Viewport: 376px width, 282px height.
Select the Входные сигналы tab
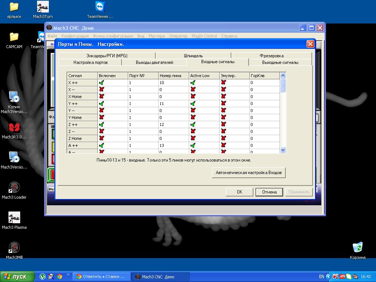pyautogui.click(x=218, y=62)
